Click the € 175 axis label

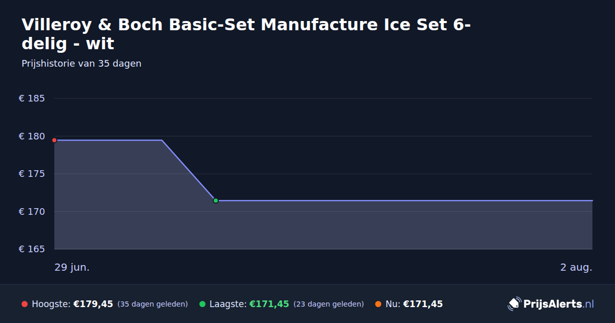click(x=32, y=174)
